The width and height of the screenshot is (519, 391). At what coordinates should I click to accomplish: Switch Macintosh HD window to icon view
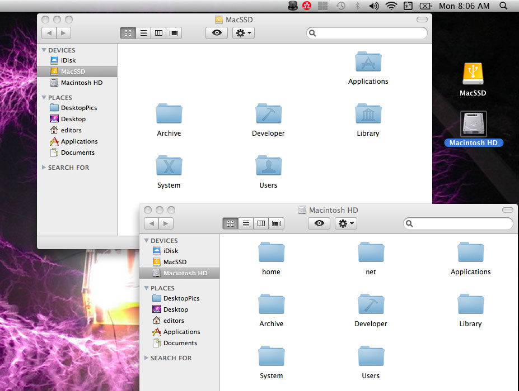point(230,223)
